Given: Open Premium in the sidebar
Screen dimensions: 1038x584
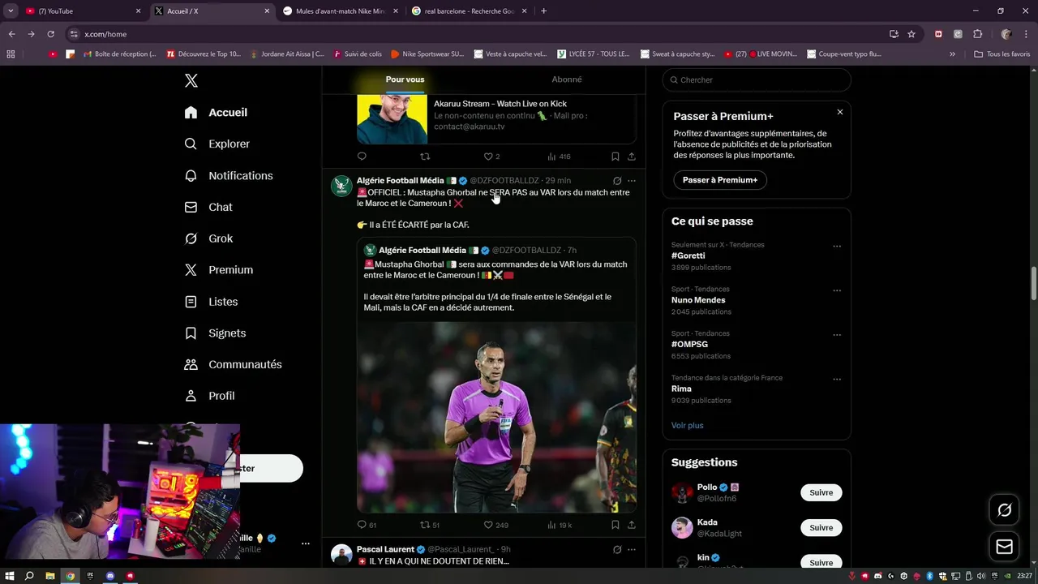Looking at the screenshot, I should tap(219, 270).
